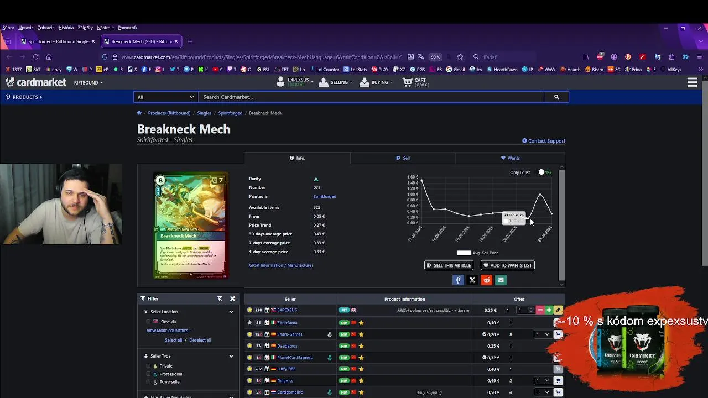The height and width of the screenshot is (398, 708).
Task: Add Cardgamelife offer to cart
Action: pos(558,392)
